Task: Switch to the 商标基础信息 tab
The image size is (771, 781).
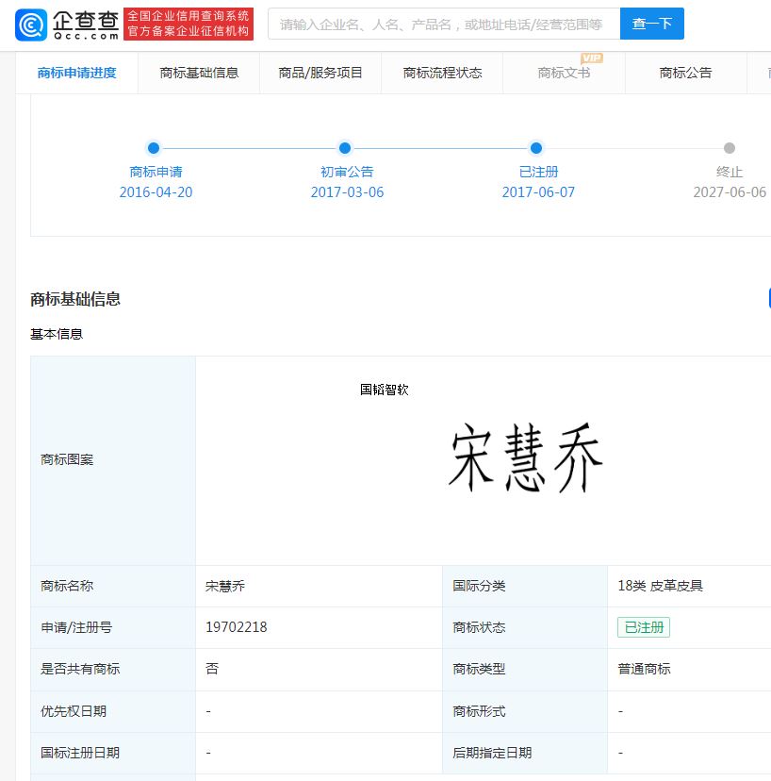Action: click(199, 74)
